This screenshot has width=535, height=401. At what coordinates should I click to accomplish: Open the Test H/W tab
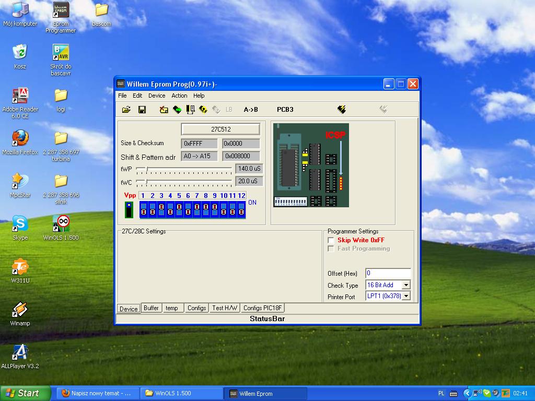225,308
